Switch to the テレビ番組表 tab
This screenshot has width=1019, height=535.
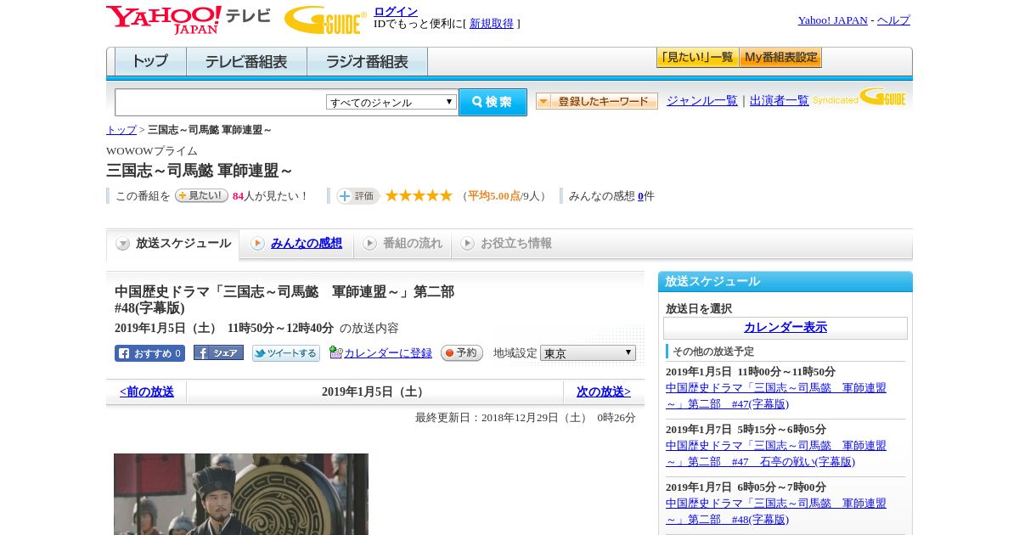[246, 62]
